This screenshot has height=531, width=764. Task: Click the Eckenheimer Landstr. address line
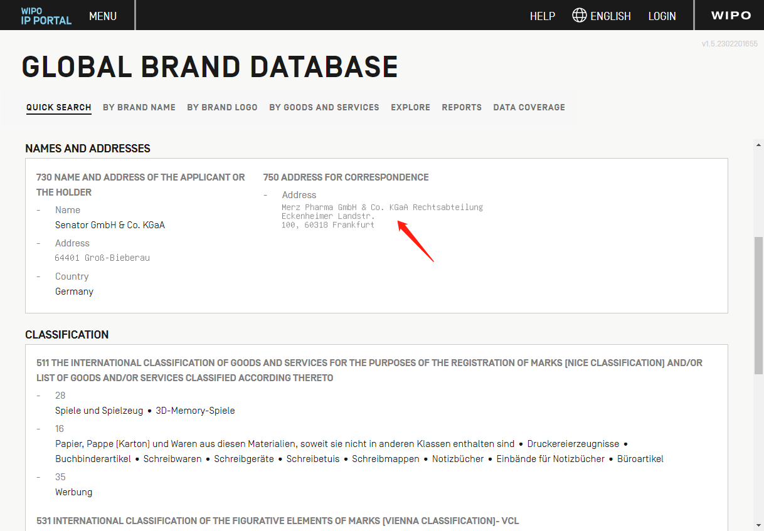pyautogui.click(x=328, y=216)
